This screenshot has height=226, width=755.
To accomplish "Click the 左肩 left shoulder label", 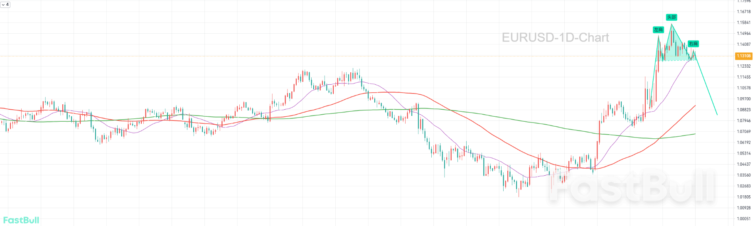I will 658,30.
